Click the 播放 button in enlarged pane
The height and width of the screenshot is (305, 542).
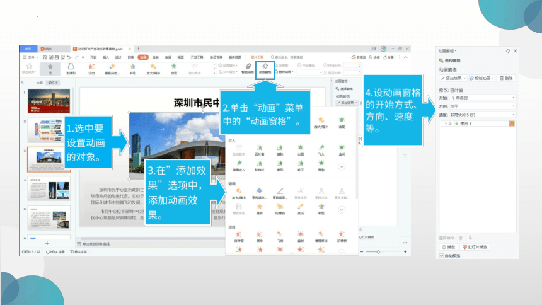click(x=448, y=247)
